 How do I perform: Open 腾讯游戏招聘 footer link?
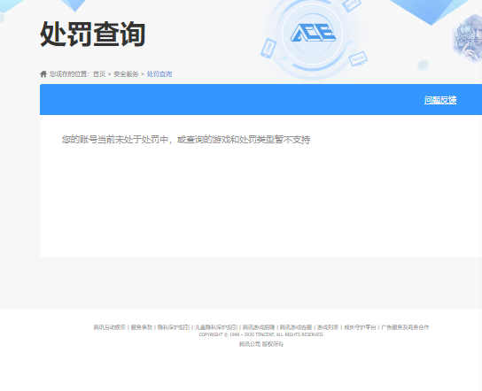click(x=259, y=327)
